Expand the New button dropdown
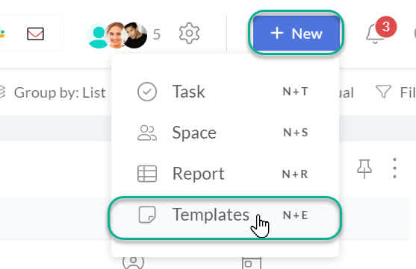The width and height of the screenshot is (416, 269). [x=296, y=33]
